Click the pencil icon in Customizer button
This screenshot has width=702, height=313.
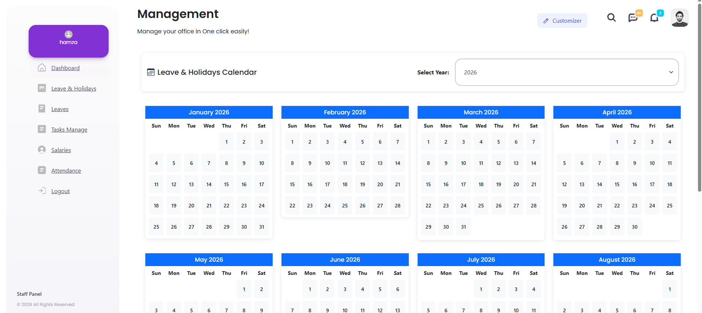pyautogui.click(x=546, y=21)
